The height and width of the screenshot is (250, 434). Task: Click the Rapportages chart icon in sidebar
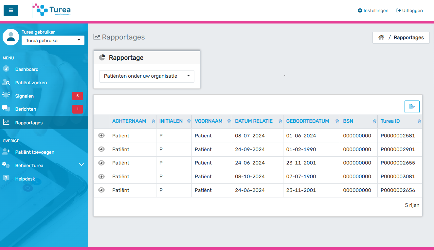[x=6, y=122]
